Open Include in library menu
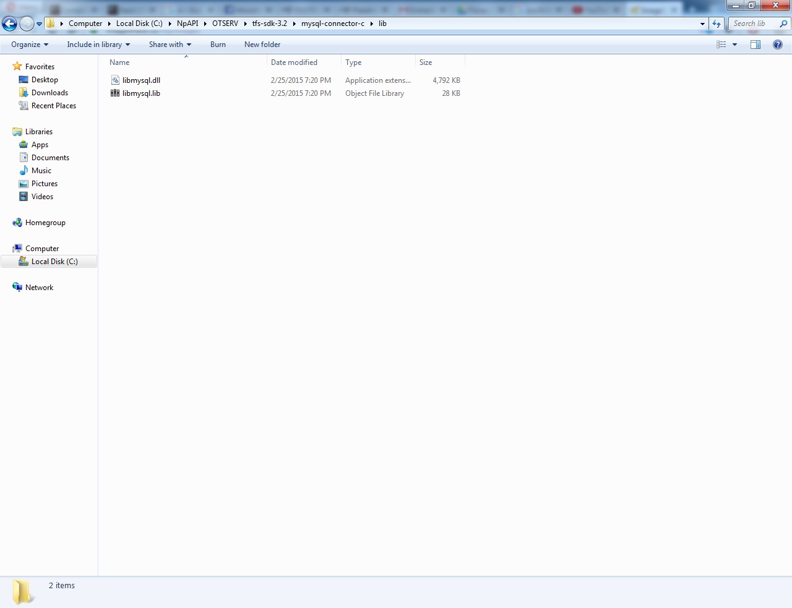Viewport: 792px width, 608px height. pyautogui.click(x=98, y=45)
